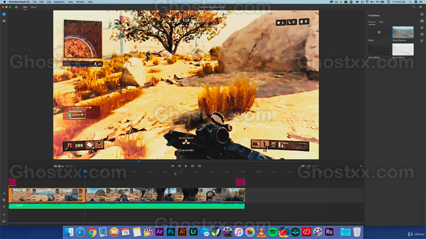The width and height of the screenshot is (426, 239).
Task: Open the project panel icon below add button
Action: click(x=4, y=21)
